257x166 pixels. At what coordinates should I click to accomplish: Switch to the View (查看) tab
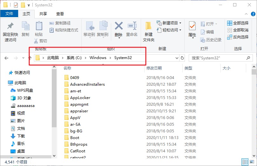(60, 14)
